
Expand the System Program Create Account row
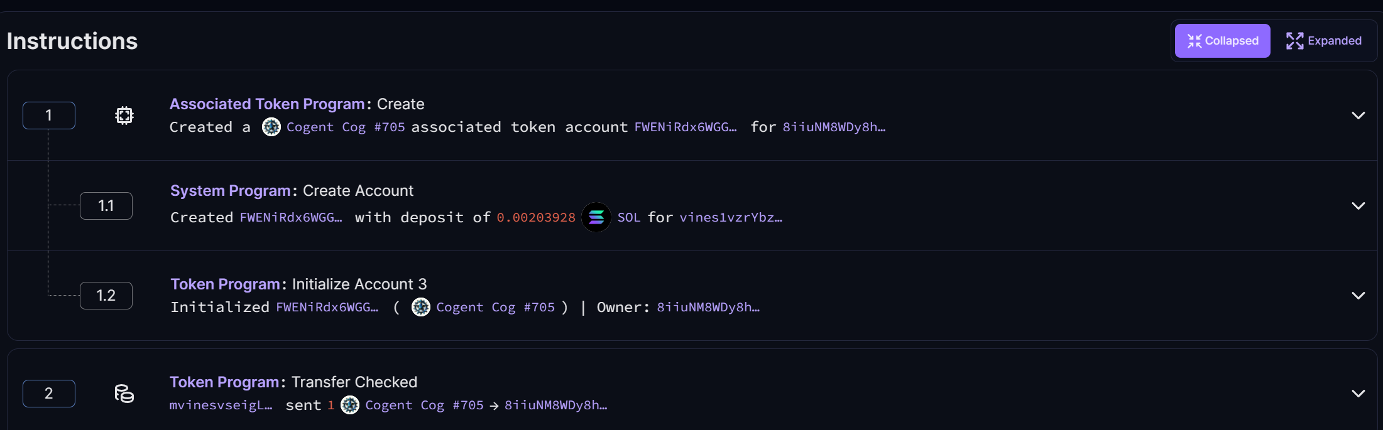coord(1358,206)
